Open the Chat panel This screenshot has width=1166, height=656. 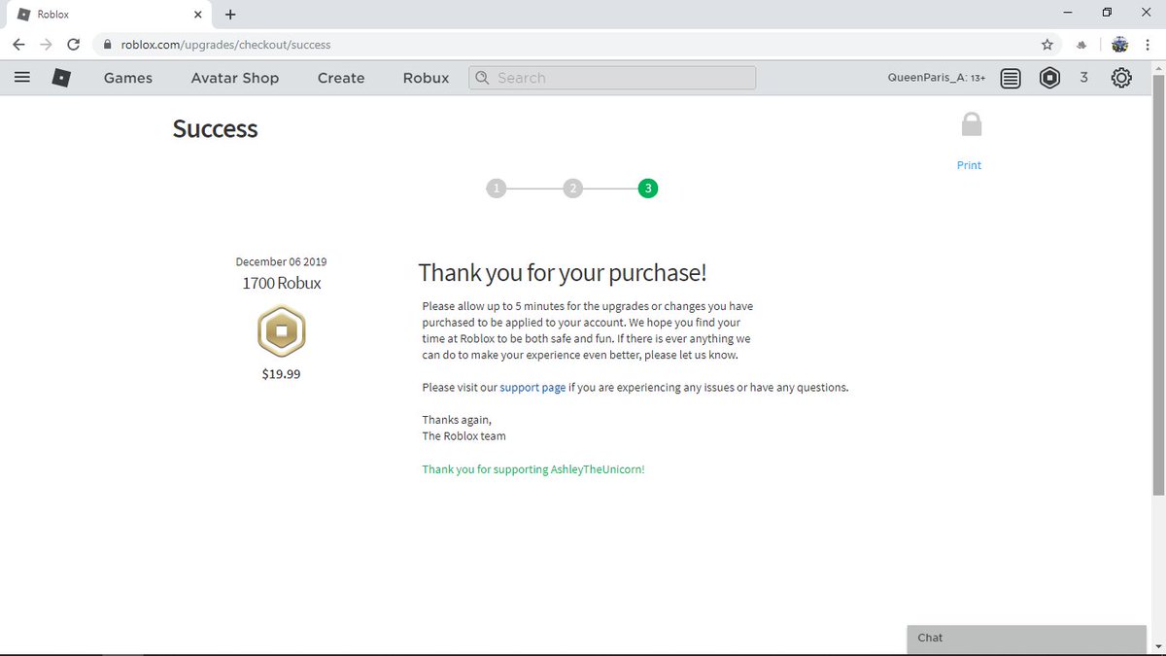[1026, 638]
